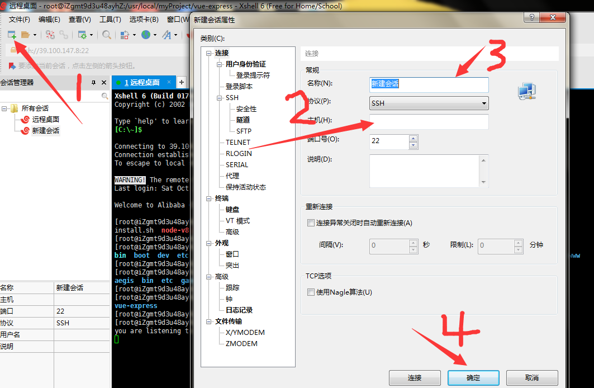Enable 连接异常关闭时自动重新连接(A) checkbox
594x388 pixels.
(x=311, y=223)
